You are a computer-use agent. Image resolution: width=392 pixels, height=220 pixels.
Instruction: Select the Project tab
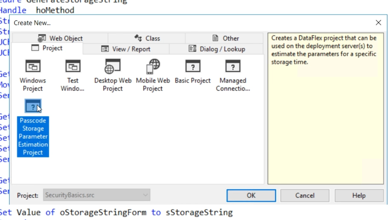(47, 48)
